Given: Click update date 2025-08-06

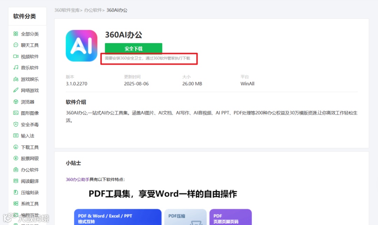Looking at the screenshot, I should click(x=136, y=84).
